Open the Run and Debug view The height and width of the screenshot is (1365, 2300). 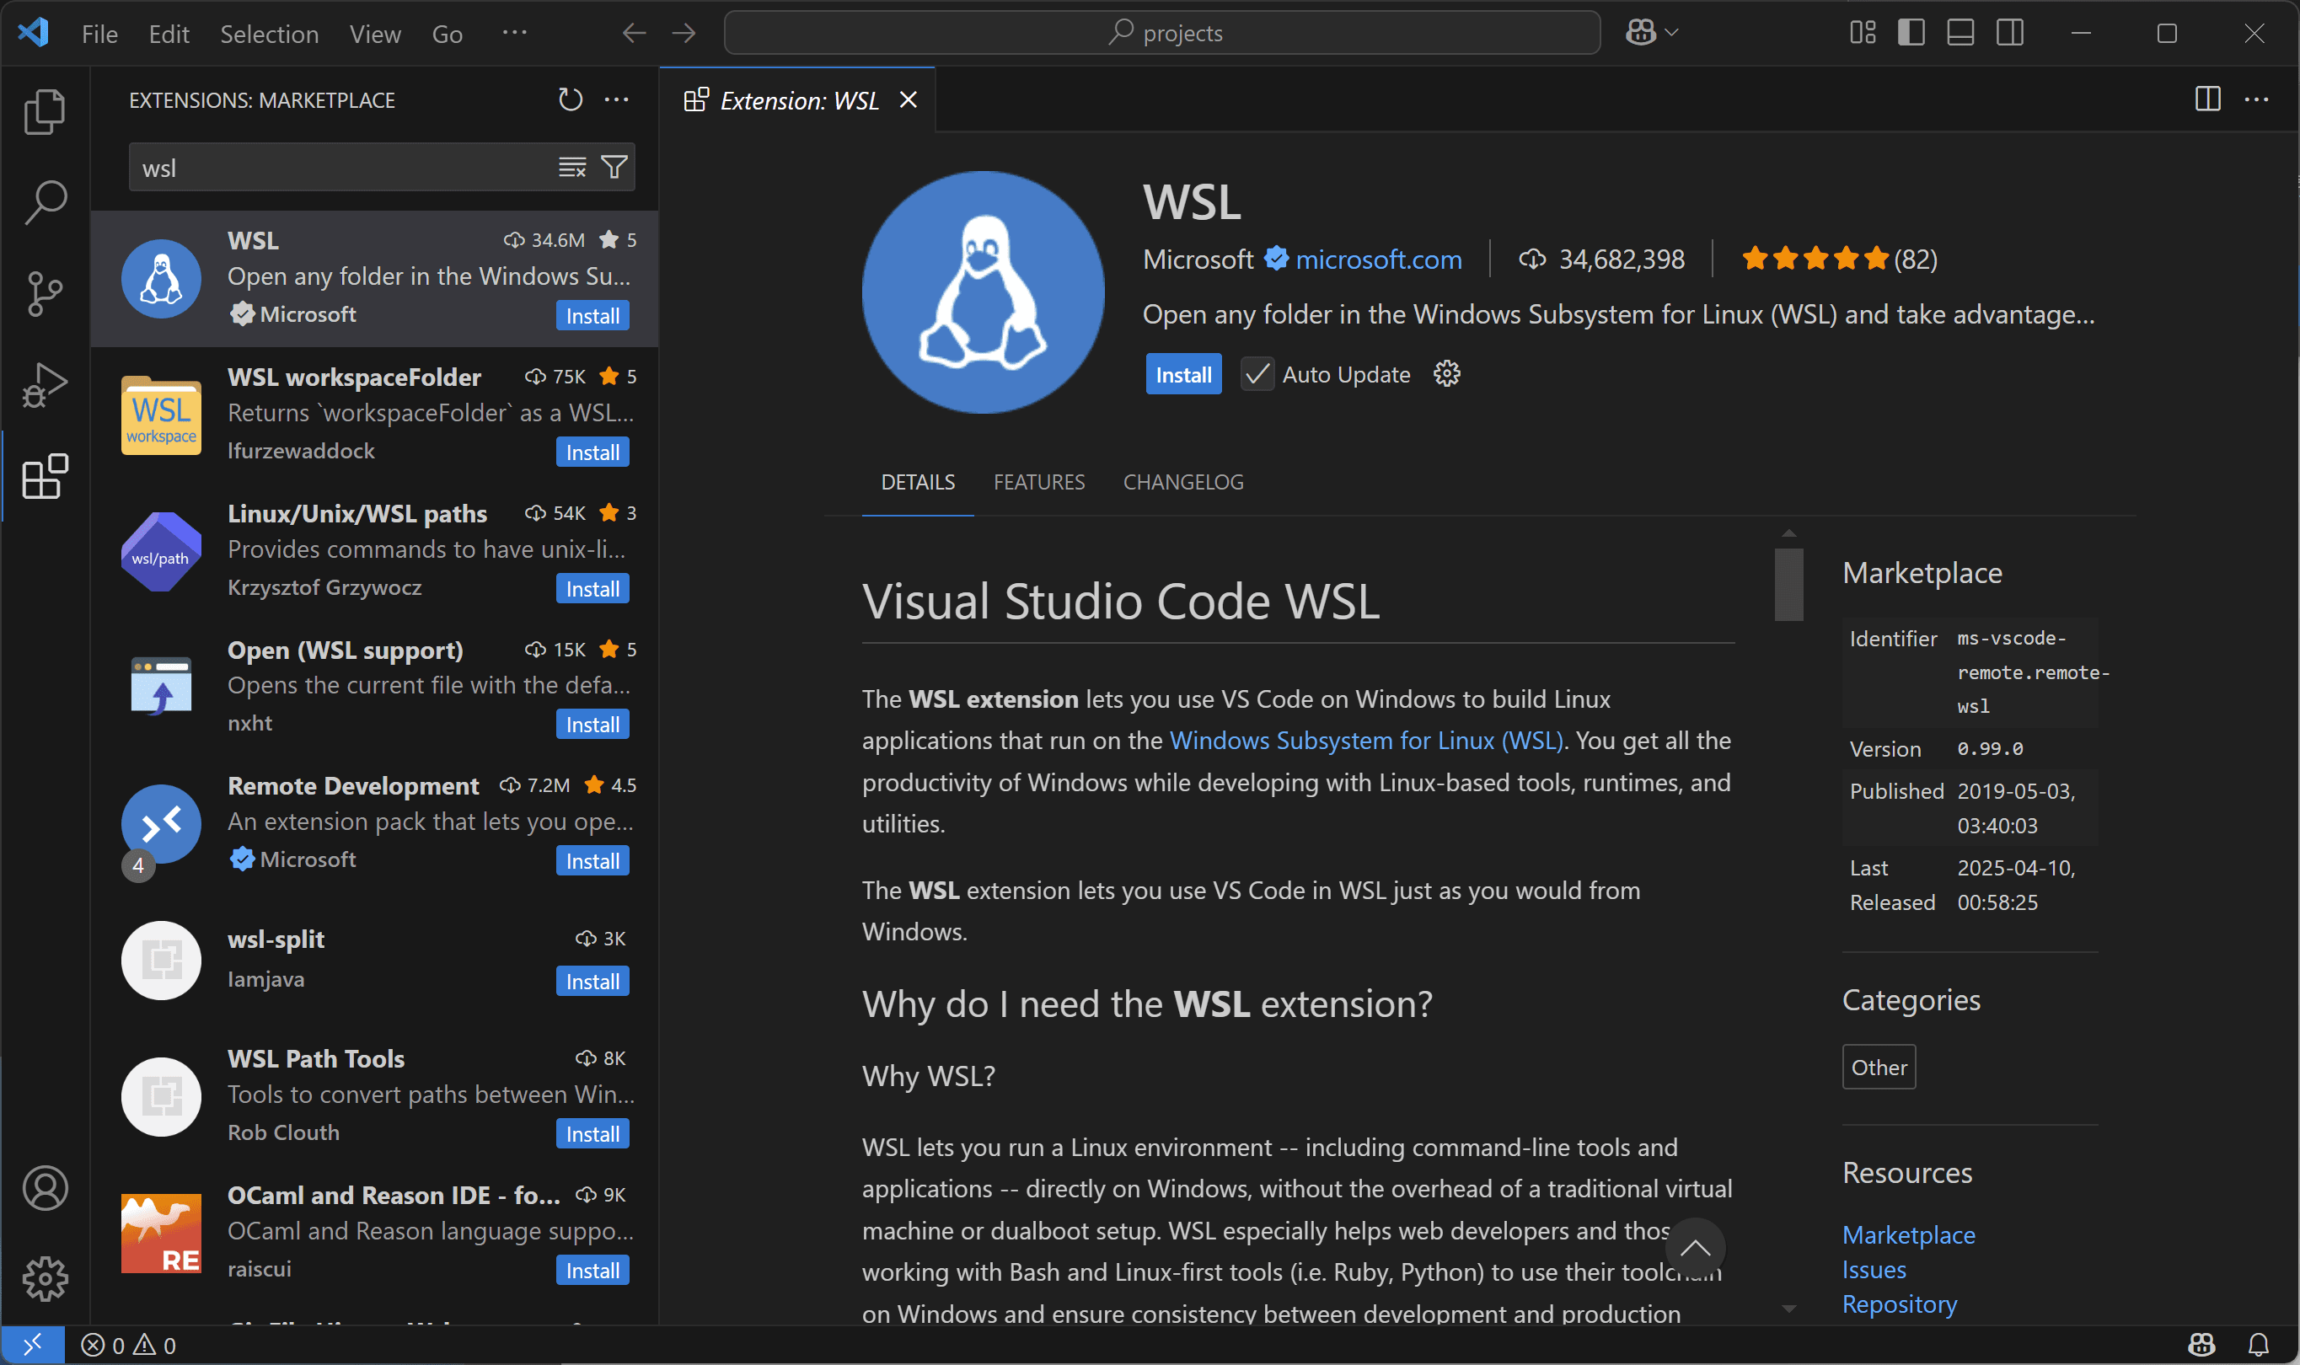[44, 384]
